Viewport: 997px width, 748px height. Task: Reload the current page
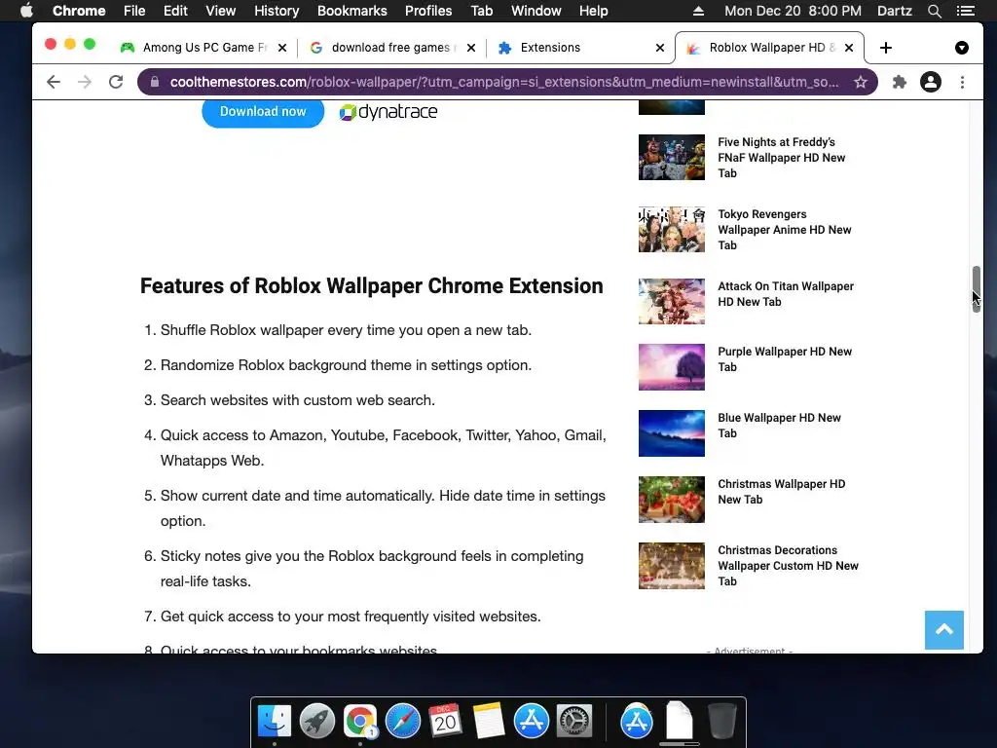(x=116, y=82)
